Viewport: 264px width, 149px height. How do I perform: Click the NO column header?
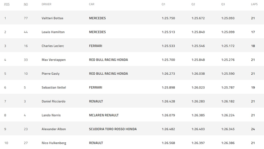(x=26, y=4)
